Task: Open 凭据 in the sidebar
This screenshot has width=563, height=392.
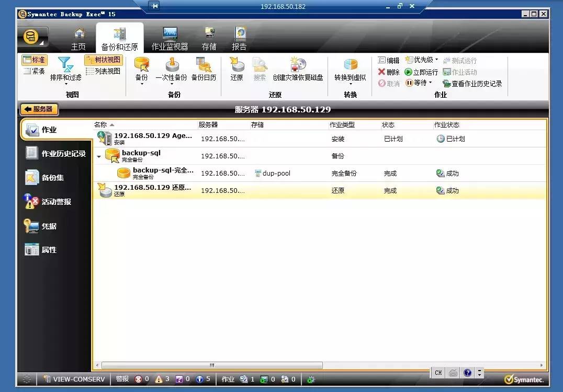Action: (40, 226)
